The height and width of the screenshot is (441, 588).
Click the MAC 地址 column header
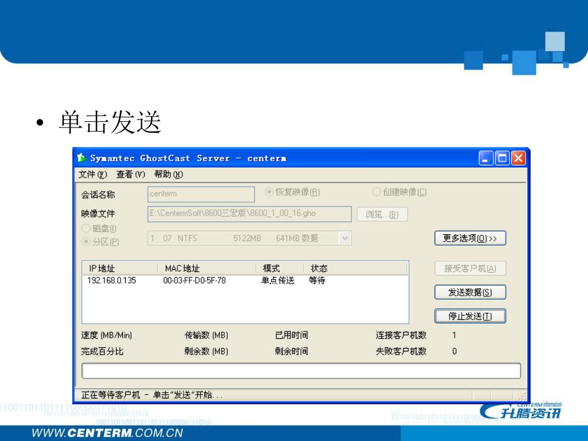pos(207,269)
